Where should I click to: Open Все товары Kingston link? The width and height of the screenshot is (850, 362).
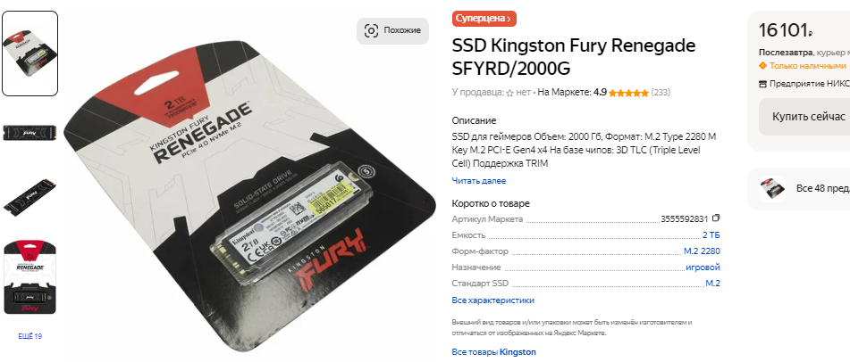point(494,351)
